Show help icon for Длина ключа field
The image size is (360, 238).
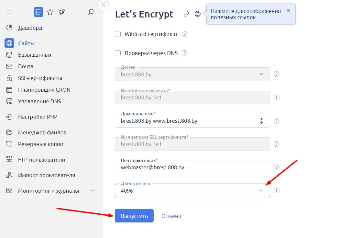click(277, 190)
